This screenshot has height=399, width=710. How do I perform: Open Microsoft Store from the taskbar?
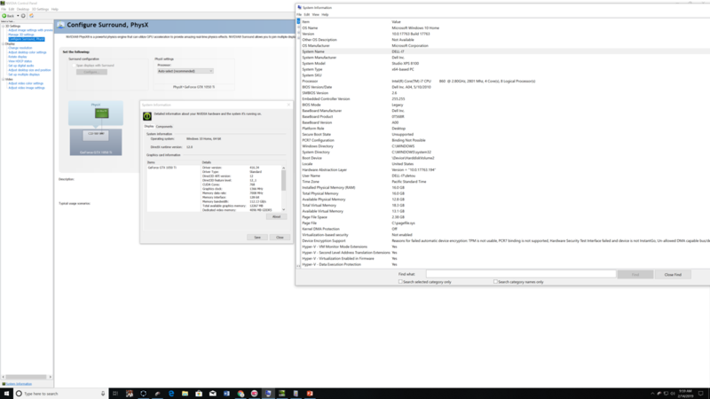click(199, 394)
